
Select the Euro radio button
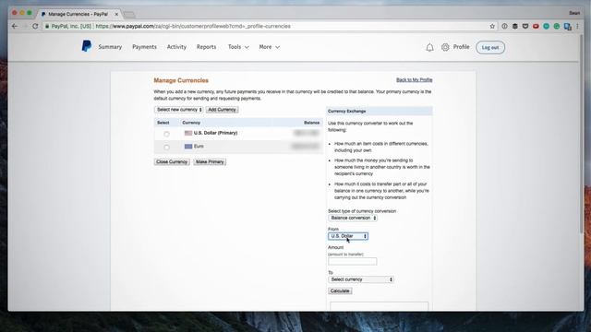pyautogui.click(x=166, y=148)
